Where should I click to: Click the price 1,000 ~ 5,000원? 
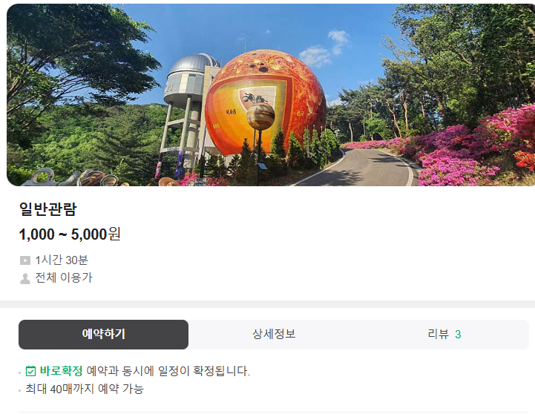click(70, 234)
